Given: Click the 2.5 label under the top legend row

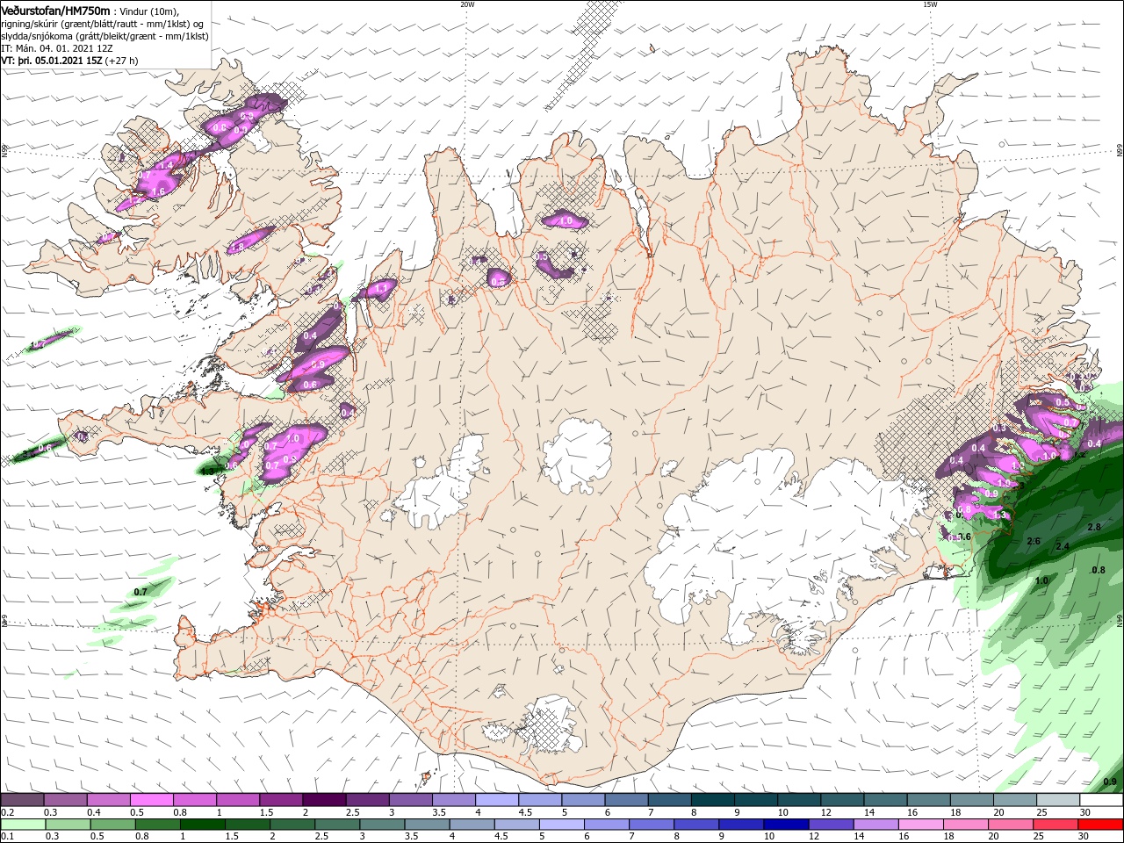Looking at the screenshot, I should tap(352, 812).
